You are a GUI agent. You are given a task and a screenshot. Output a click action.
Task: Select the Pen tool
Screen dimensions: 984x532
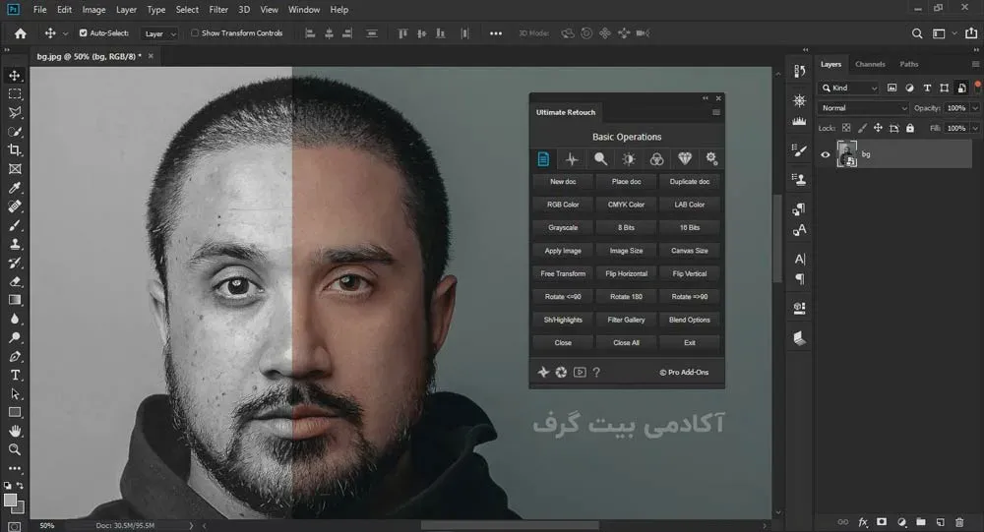[x=15, y=356]
